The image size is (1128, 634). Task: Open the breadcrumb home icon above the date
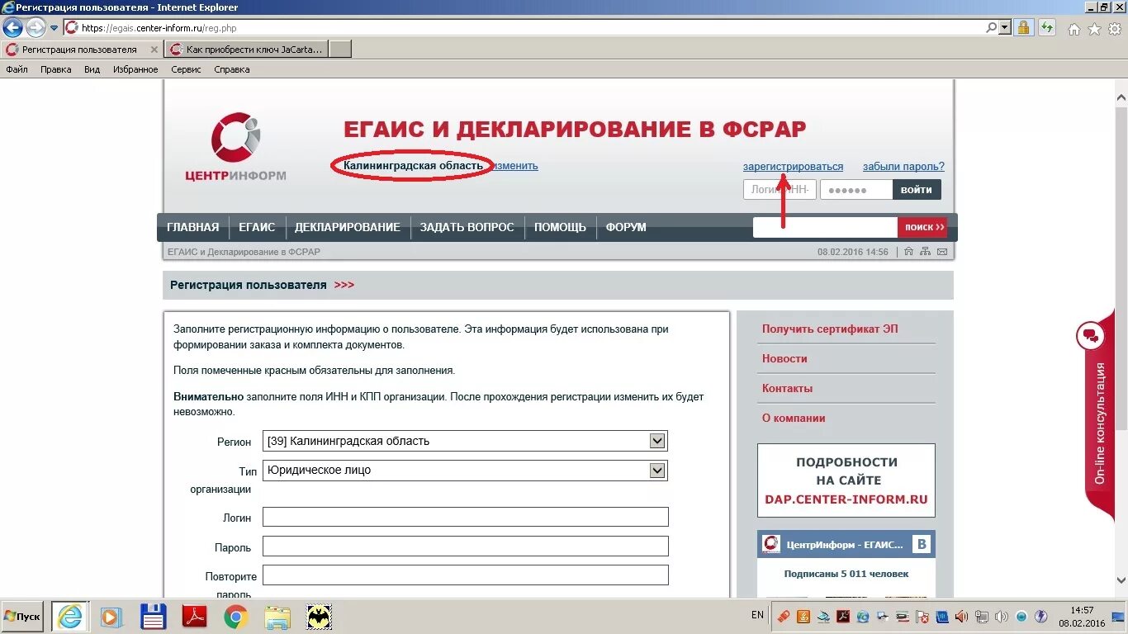(908, 252)
